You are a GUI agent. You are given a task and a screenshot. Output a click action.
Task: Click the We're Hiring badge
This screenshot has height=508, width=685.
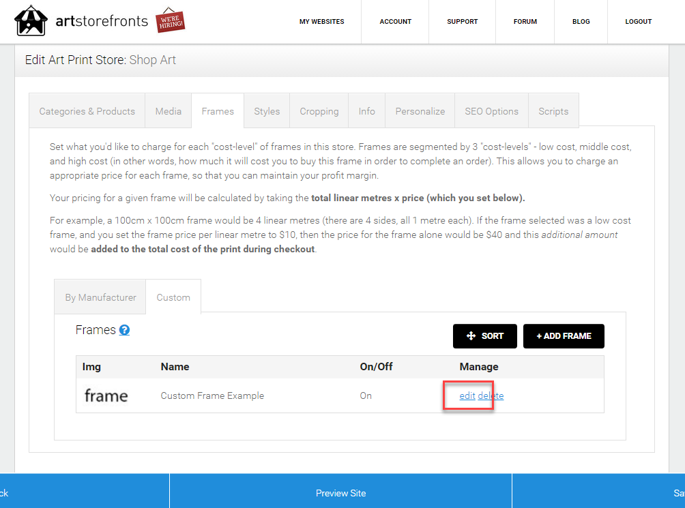tap(171, 20)
